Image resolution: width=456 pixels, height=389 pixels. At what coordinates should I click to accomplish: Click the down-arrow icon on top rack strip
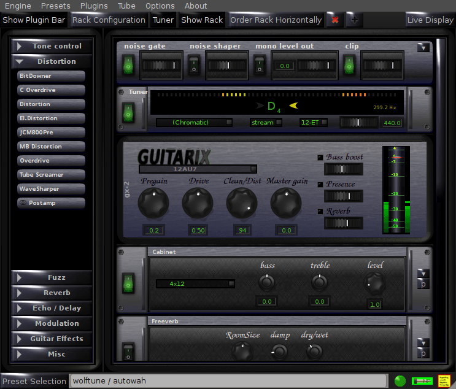pos(423,48)
